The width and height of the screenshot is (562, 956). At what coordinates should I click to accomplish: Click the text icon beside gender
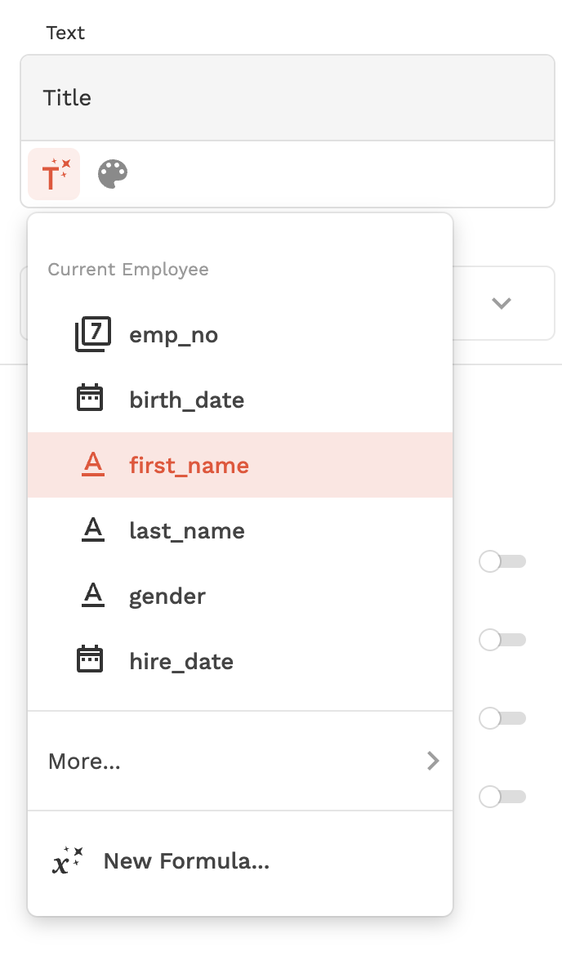pos(93,596)
